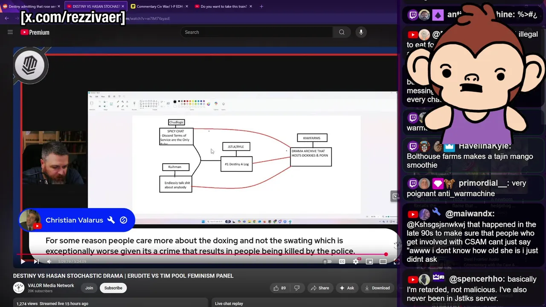Toggle closed captions CC button
Image resolution: width=546 pixels, height=307 pixels.
click(x=342, y=261)
